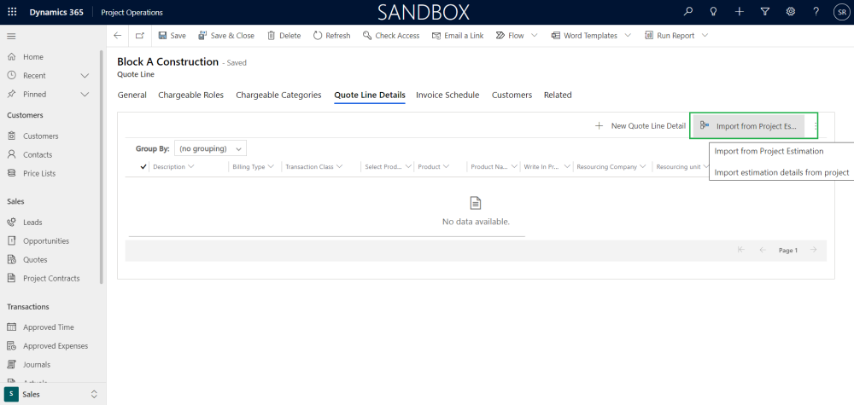The width and height of the screenshot is (854, 405).
Task: Click the plus quick create icon
Action: pyautogui.click(x=739, y=11)
